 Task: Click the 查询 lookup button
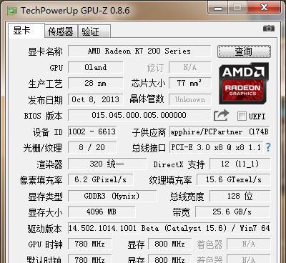[x=244, y=51]
